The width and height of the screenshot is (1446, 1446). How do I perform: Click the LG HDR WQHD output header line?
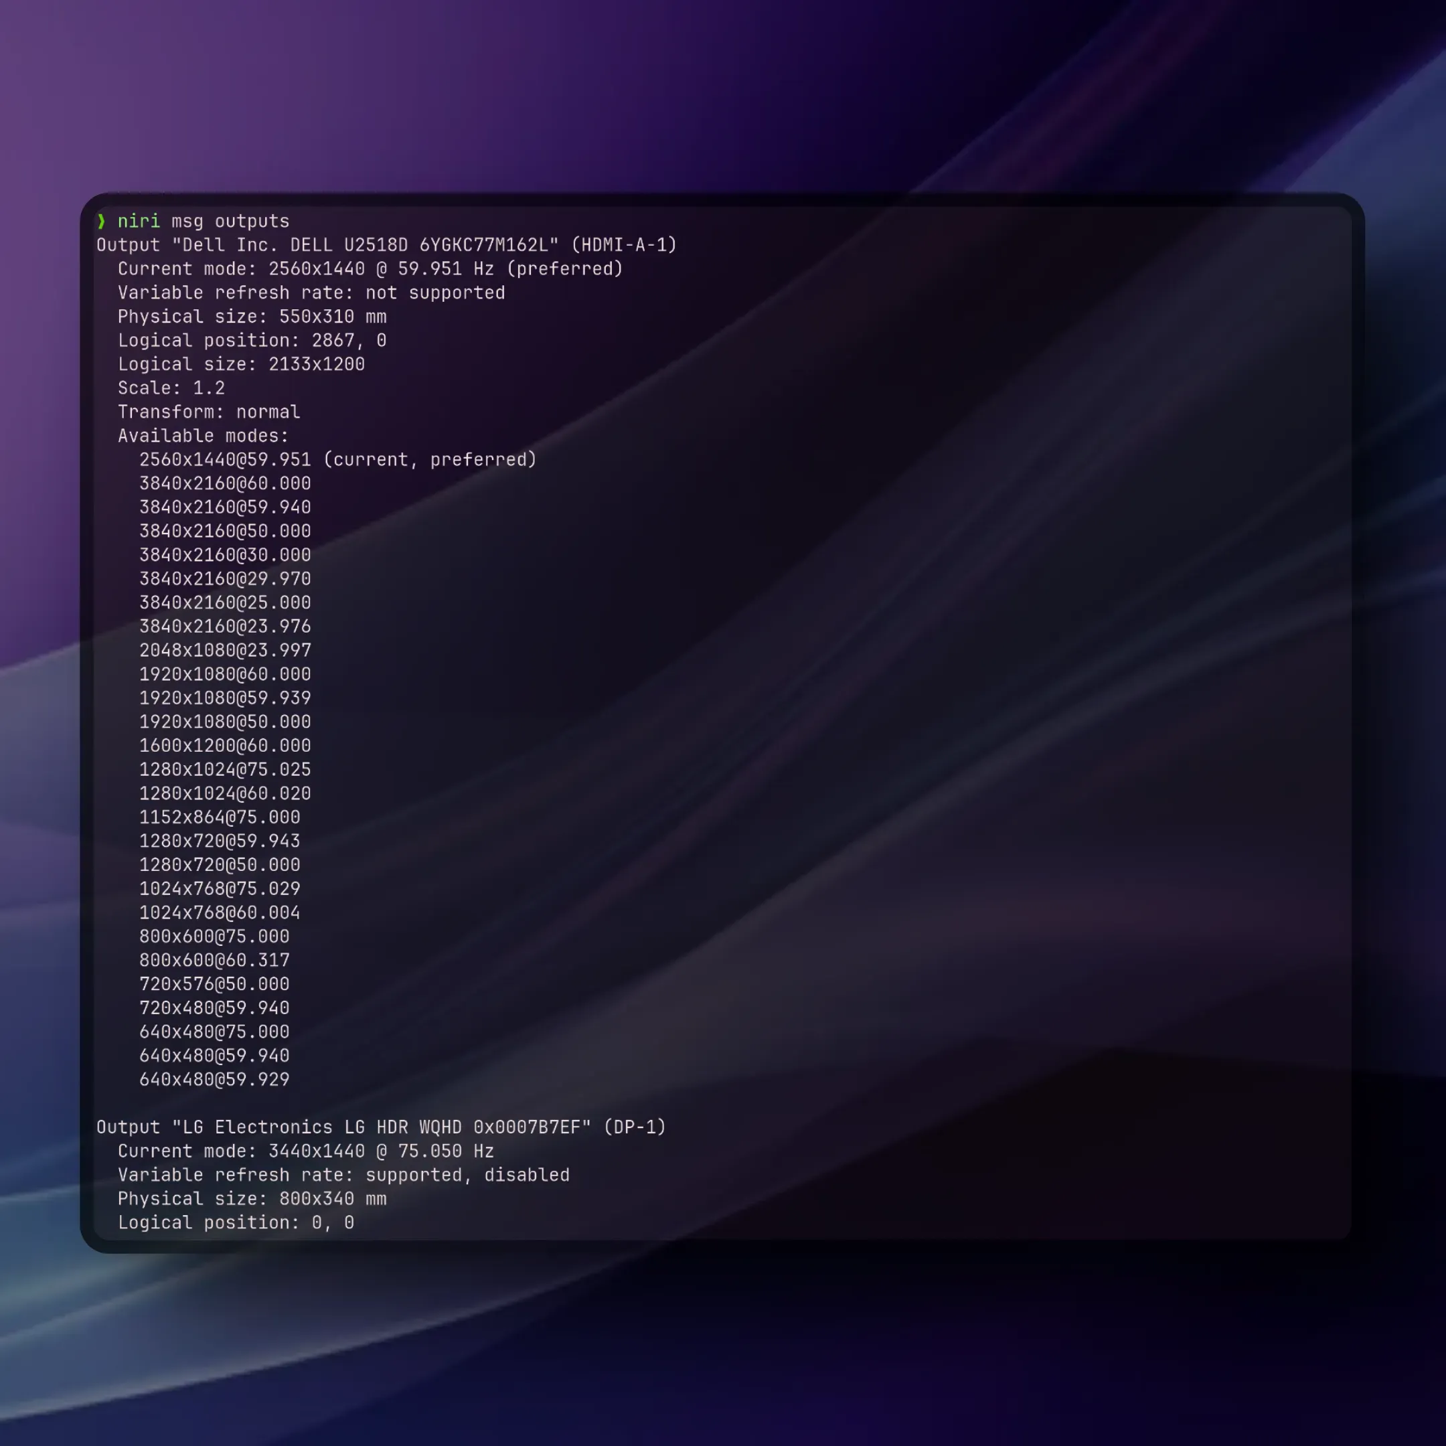coord(382,1128)
